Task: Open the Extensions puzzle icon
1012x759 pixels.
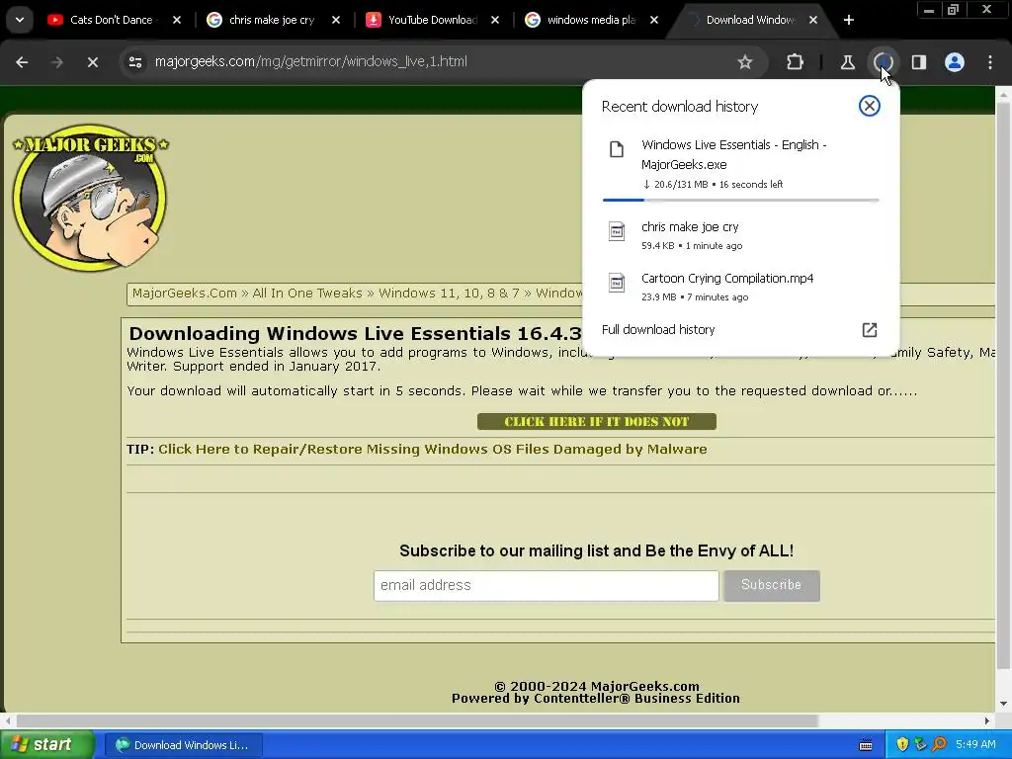Action: point(796,62)
